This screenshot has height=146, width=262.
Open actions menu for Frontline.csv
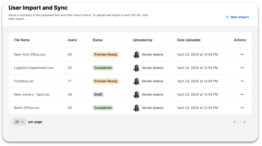242,81
